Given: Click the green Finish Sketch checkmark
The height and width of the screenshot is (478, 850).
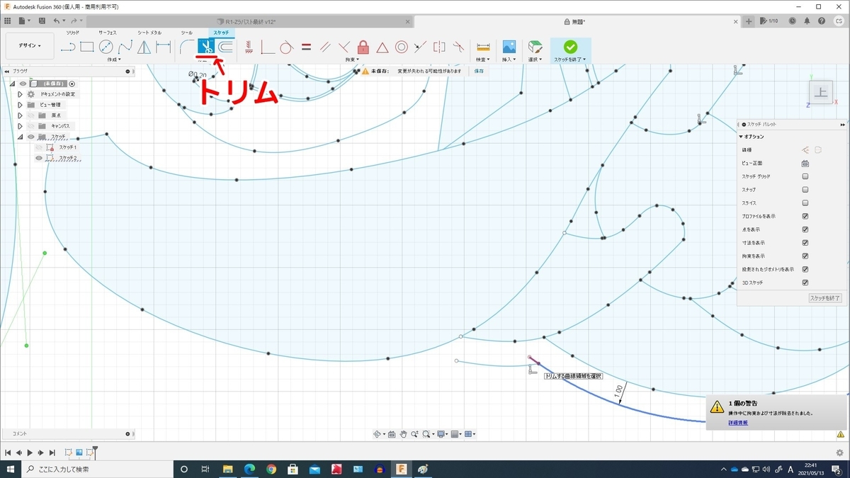Looking at the screenshot, I should (570, 47).
